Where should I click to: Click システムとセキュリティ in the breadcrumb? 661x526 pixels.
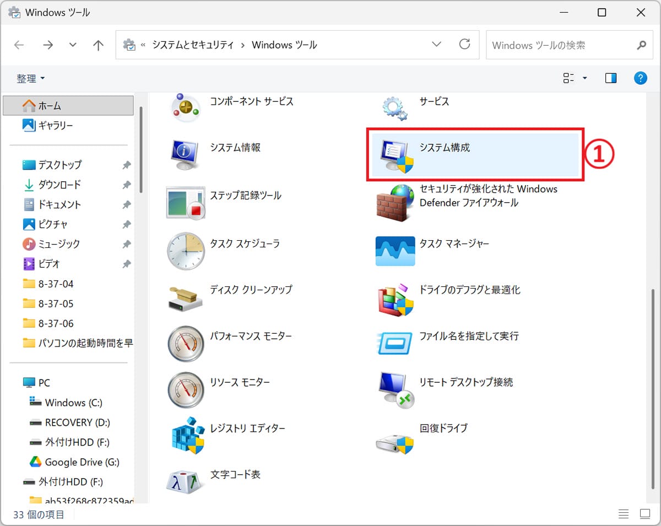[x=193, y=45]
